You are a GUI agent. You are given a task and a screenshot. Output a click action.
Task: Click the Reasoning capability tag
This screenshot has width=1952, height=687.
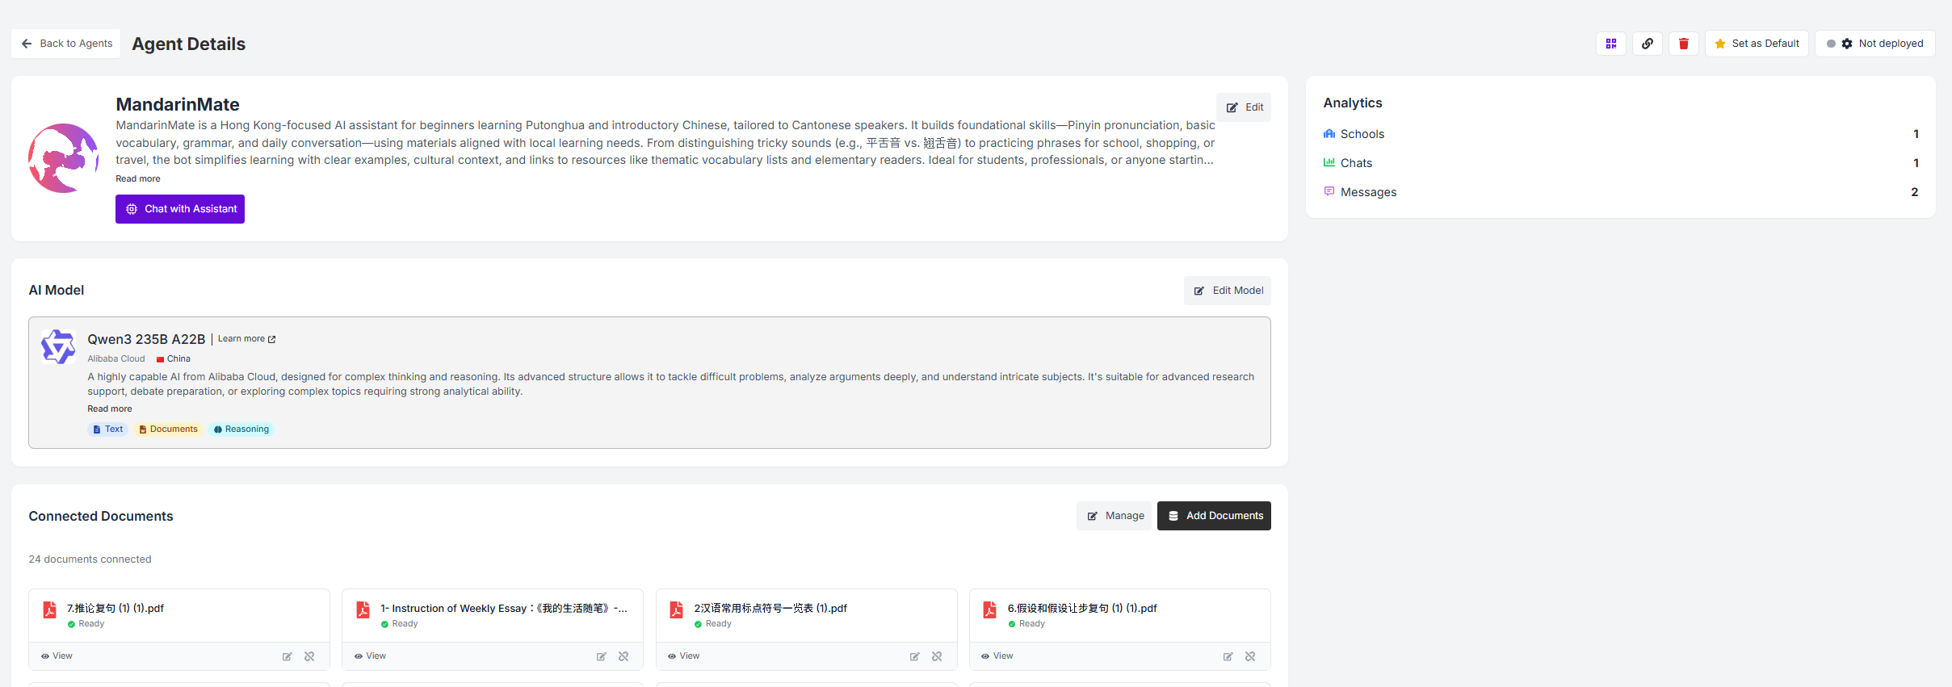click(241, 429)
